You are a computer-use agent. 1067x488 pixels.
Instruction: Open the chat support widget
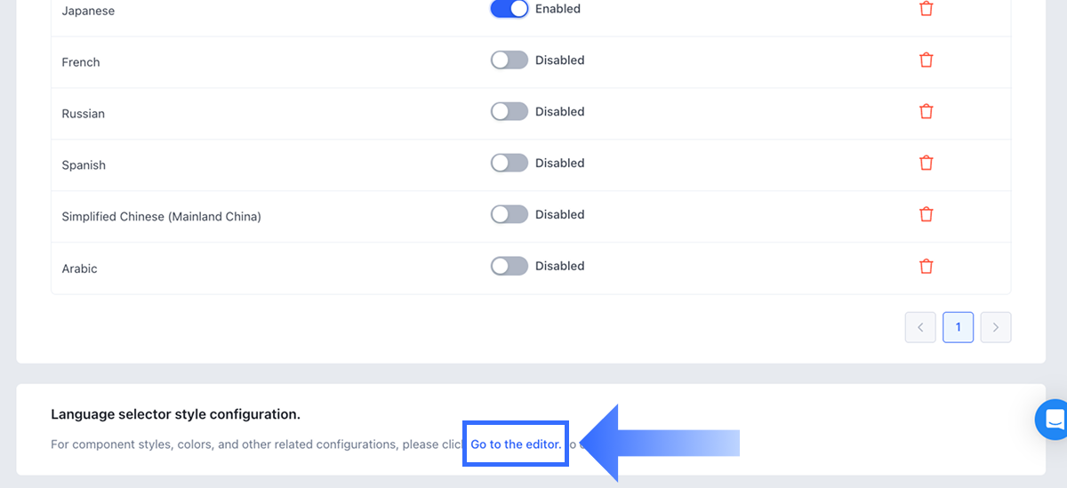(x=1054, y=420)
